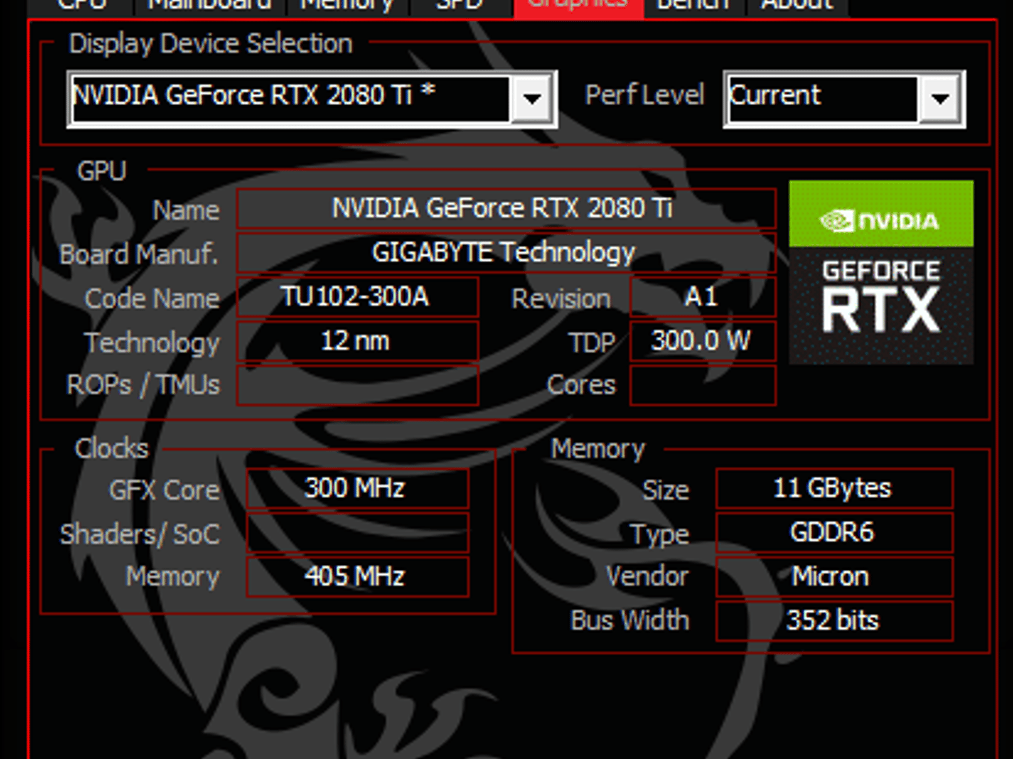Screen dimensions: 1013x759
Task: Click the empty Shaders/ SoC field
Action: point(357,533)
